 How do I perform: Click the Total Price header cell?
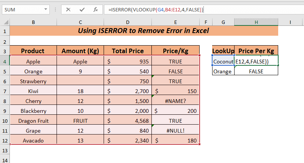coord(128,51)
